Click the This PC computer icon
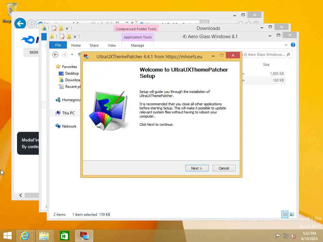Screen dimensions: 323x242 click(58, 113)
